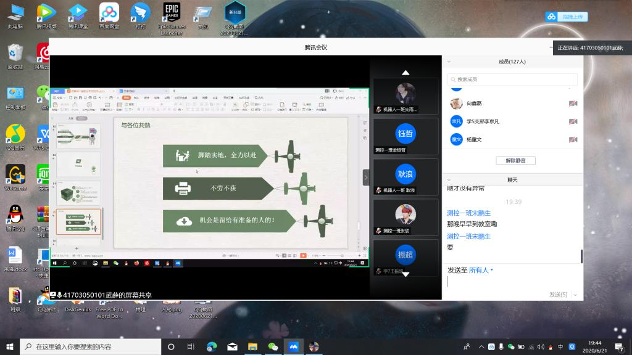This screenshot has height=355, width=632.
Task: Toggle camera icon for member 杨童文
Action: coord(573,139)
